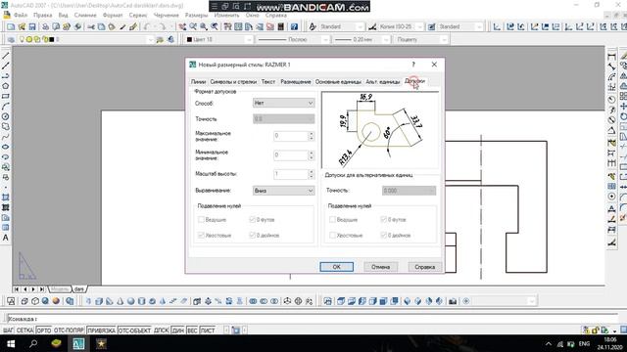The width and height of the screenshot is (627, 352).
Task: Open the Файл menu
Action: point(21,16)
